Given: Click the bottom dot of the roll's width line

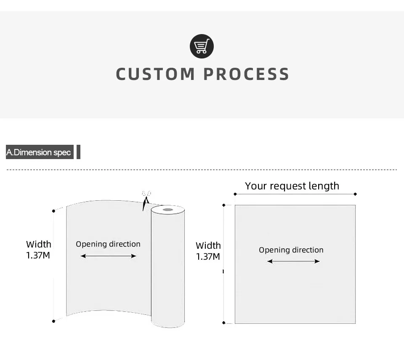Looking at the screenshot, I should (x=53, y=321).
